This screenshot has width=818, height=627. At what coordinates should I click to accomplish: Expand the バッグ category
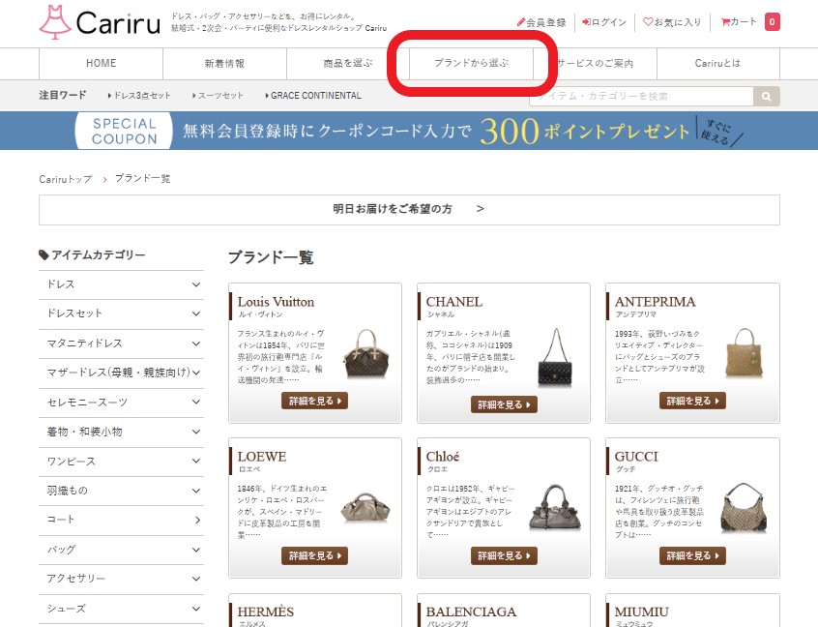(x=121, y=550)
